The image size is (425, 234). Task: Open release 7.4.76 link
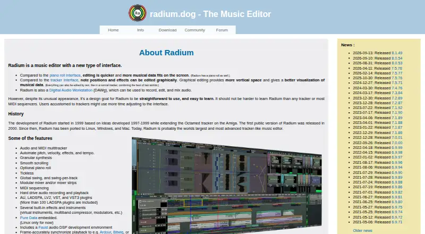point(397,88)
